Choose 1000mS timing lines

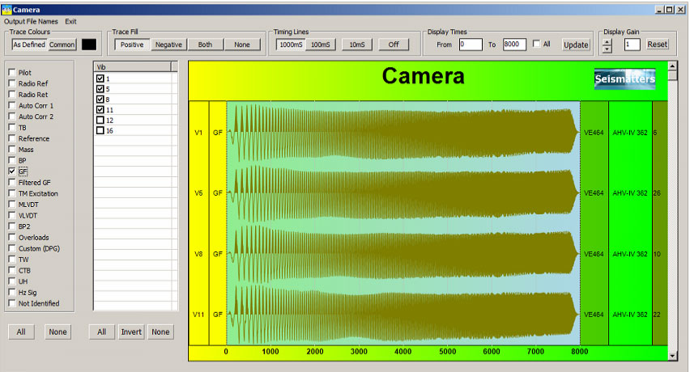click(x=291, y=44)
